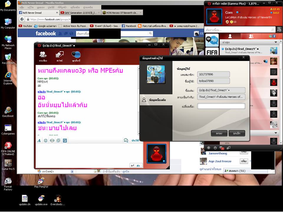Click 'ยกเลิก' button in profile dialog

237,133
